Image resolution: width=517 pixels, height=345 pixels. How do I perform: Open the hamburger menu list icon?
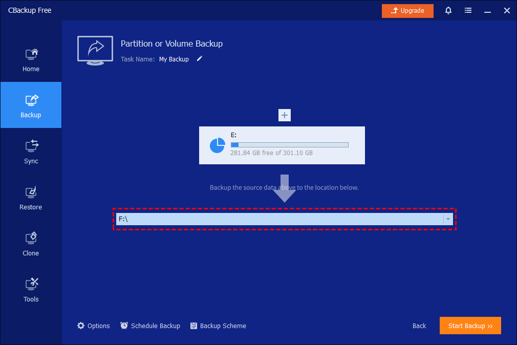click(x=468, y=11)
